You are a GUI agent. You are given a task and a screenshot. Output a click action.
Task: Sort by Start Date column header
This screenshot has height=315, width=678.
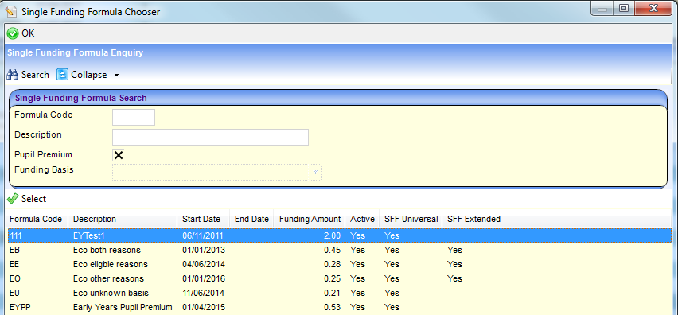(x=203, y=219)
